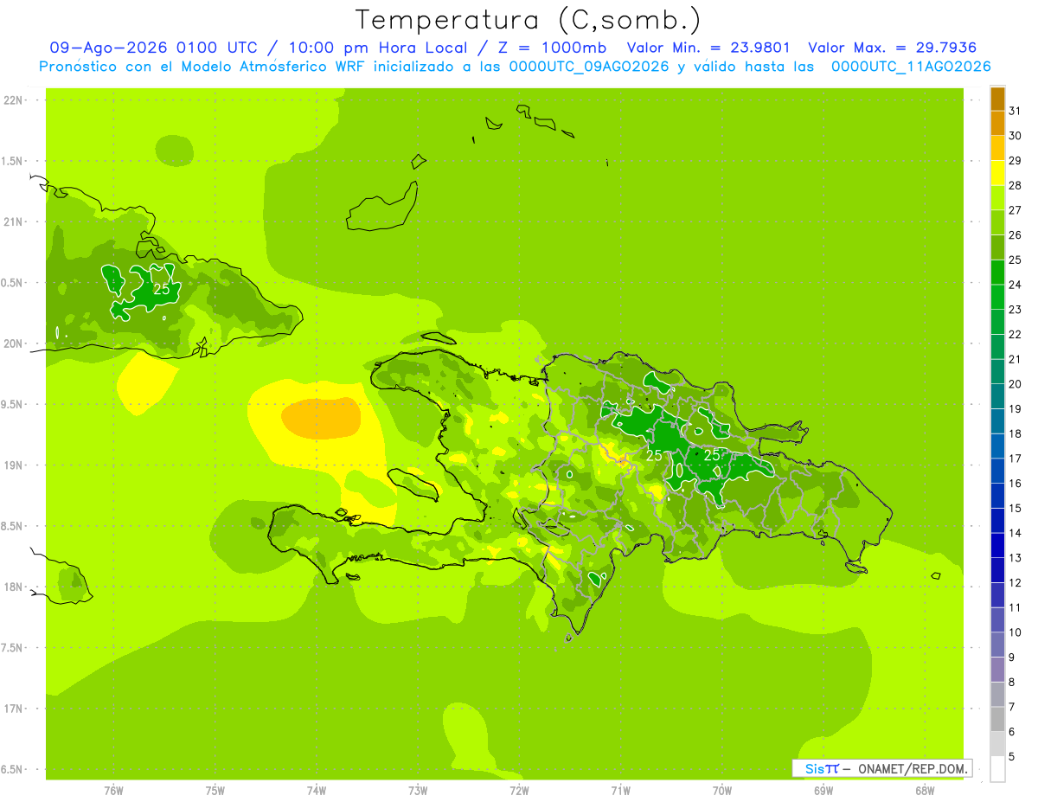This screenshot has height=802, width=1038.
Task: Click "Valor Max. = 29.7936"
Action: [892, 48]
